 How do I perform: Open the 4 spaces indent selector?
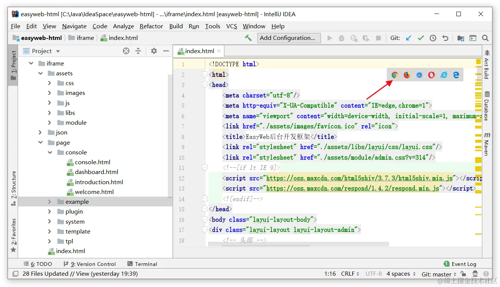pyautogui.click(x=401, y=274)
